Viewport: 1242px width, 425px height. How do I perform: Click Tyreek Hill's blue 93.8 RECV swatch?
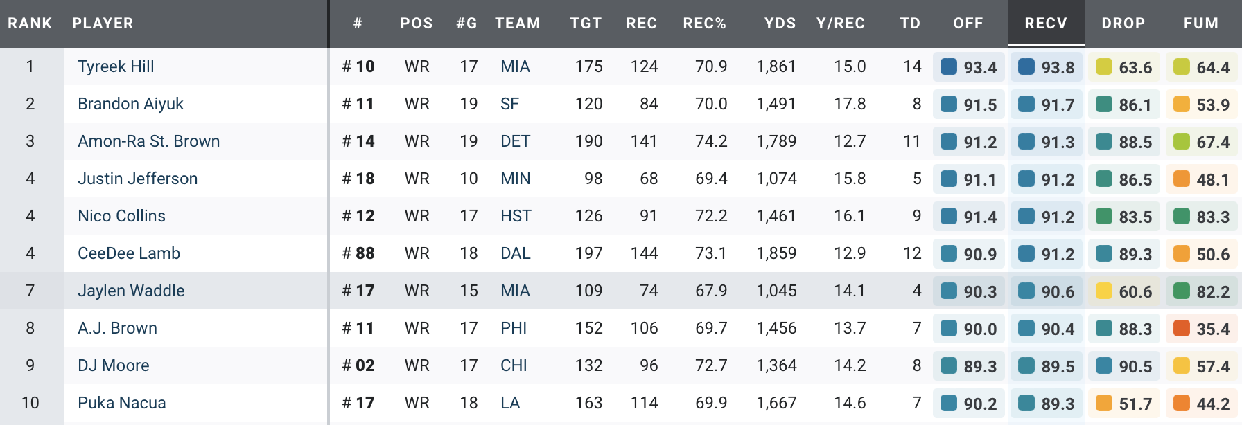(x=1026, y=66)
